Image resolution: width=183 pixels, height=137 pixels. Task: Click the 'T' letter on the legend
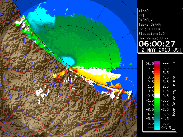[x=174, y=129]
